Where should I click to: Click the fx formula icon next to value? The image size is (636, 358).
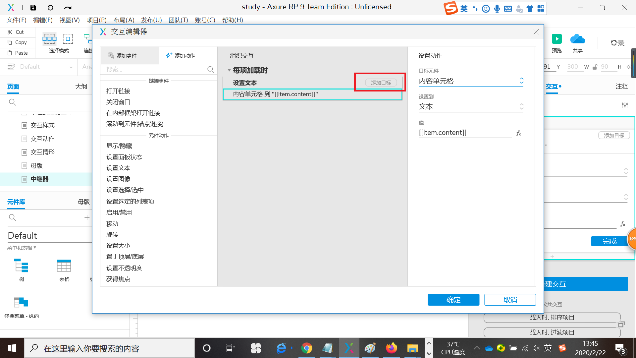[x=520, y=133]
